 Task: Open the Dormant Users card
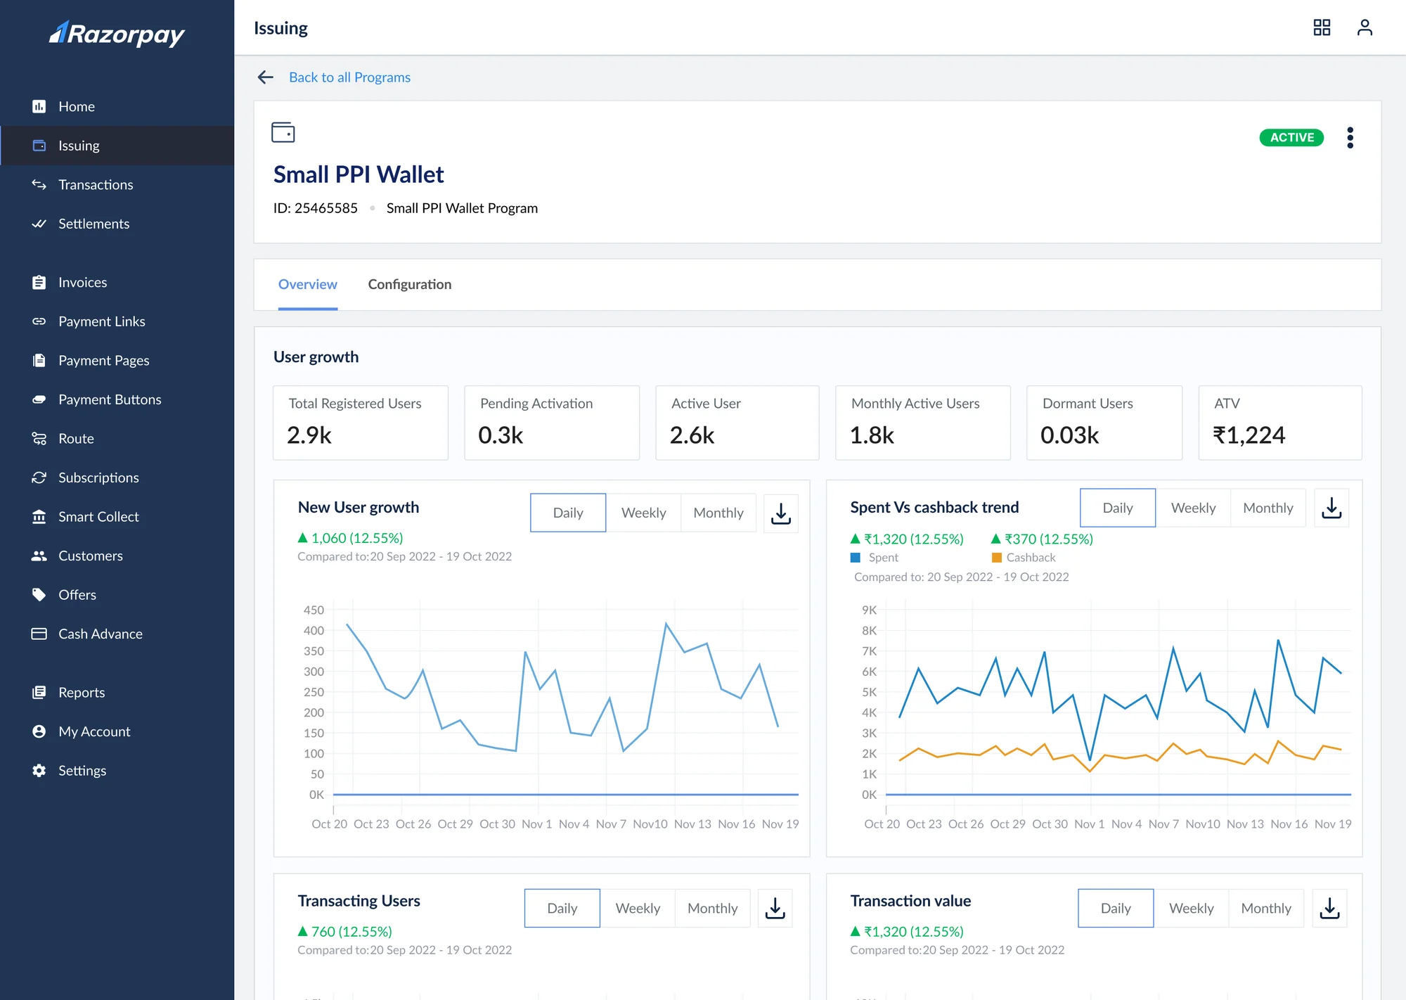(x=1104, y=423)
